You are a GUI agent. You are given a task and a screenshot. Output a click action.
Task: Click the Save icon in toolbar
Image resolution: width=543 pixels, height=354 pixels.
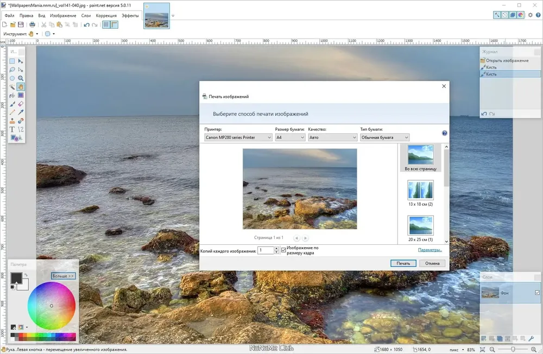click(x=21, y=24)
